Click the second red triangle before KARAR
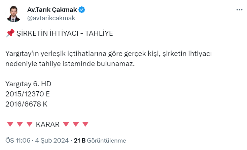Screen dimensions: 247x150 point(20,124)
